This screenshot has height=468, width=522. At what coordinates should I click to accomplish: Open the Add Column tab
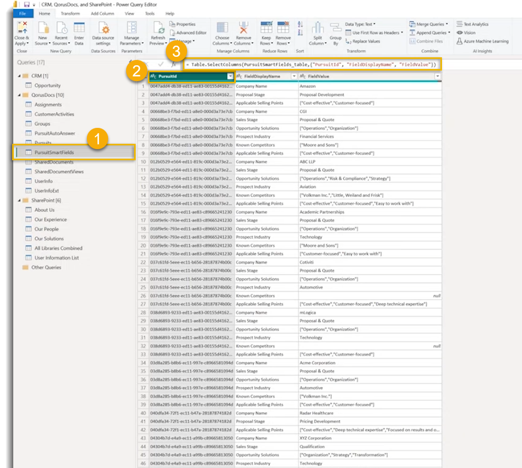click(101, 13)
